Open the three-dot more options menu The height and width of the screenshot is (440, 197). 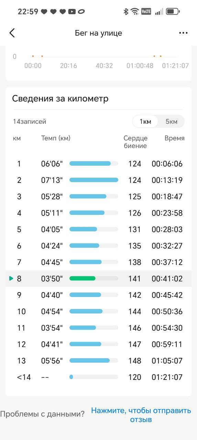183,33
